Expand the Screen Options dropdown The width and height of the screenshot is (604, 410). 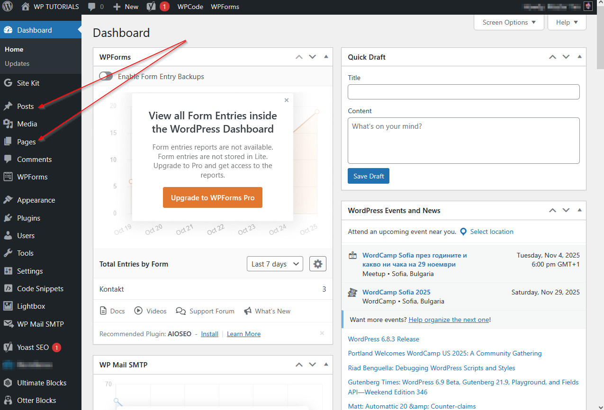coord(509,22)
